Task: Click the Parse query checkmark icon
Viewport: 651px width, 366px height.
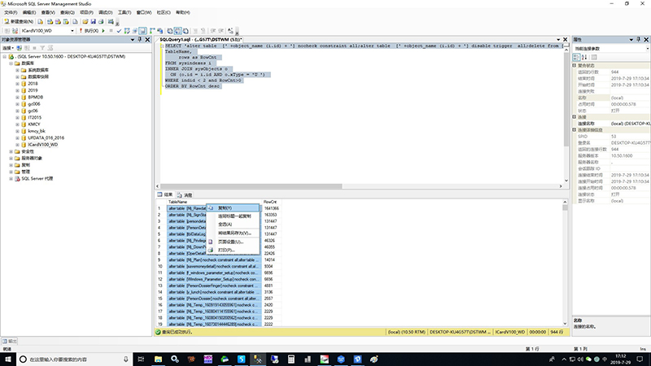Action: coord(119,31)
